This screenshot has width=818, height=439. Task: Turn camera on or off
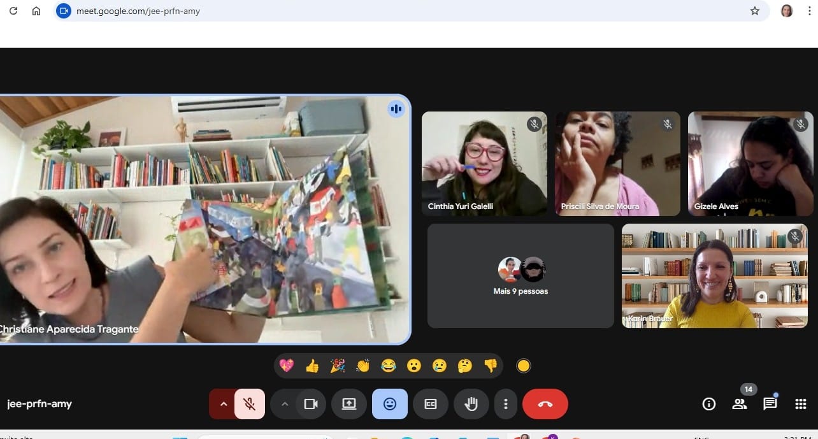tap(311, 404)
